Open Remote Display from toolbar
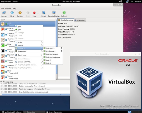 click(54, 13)
